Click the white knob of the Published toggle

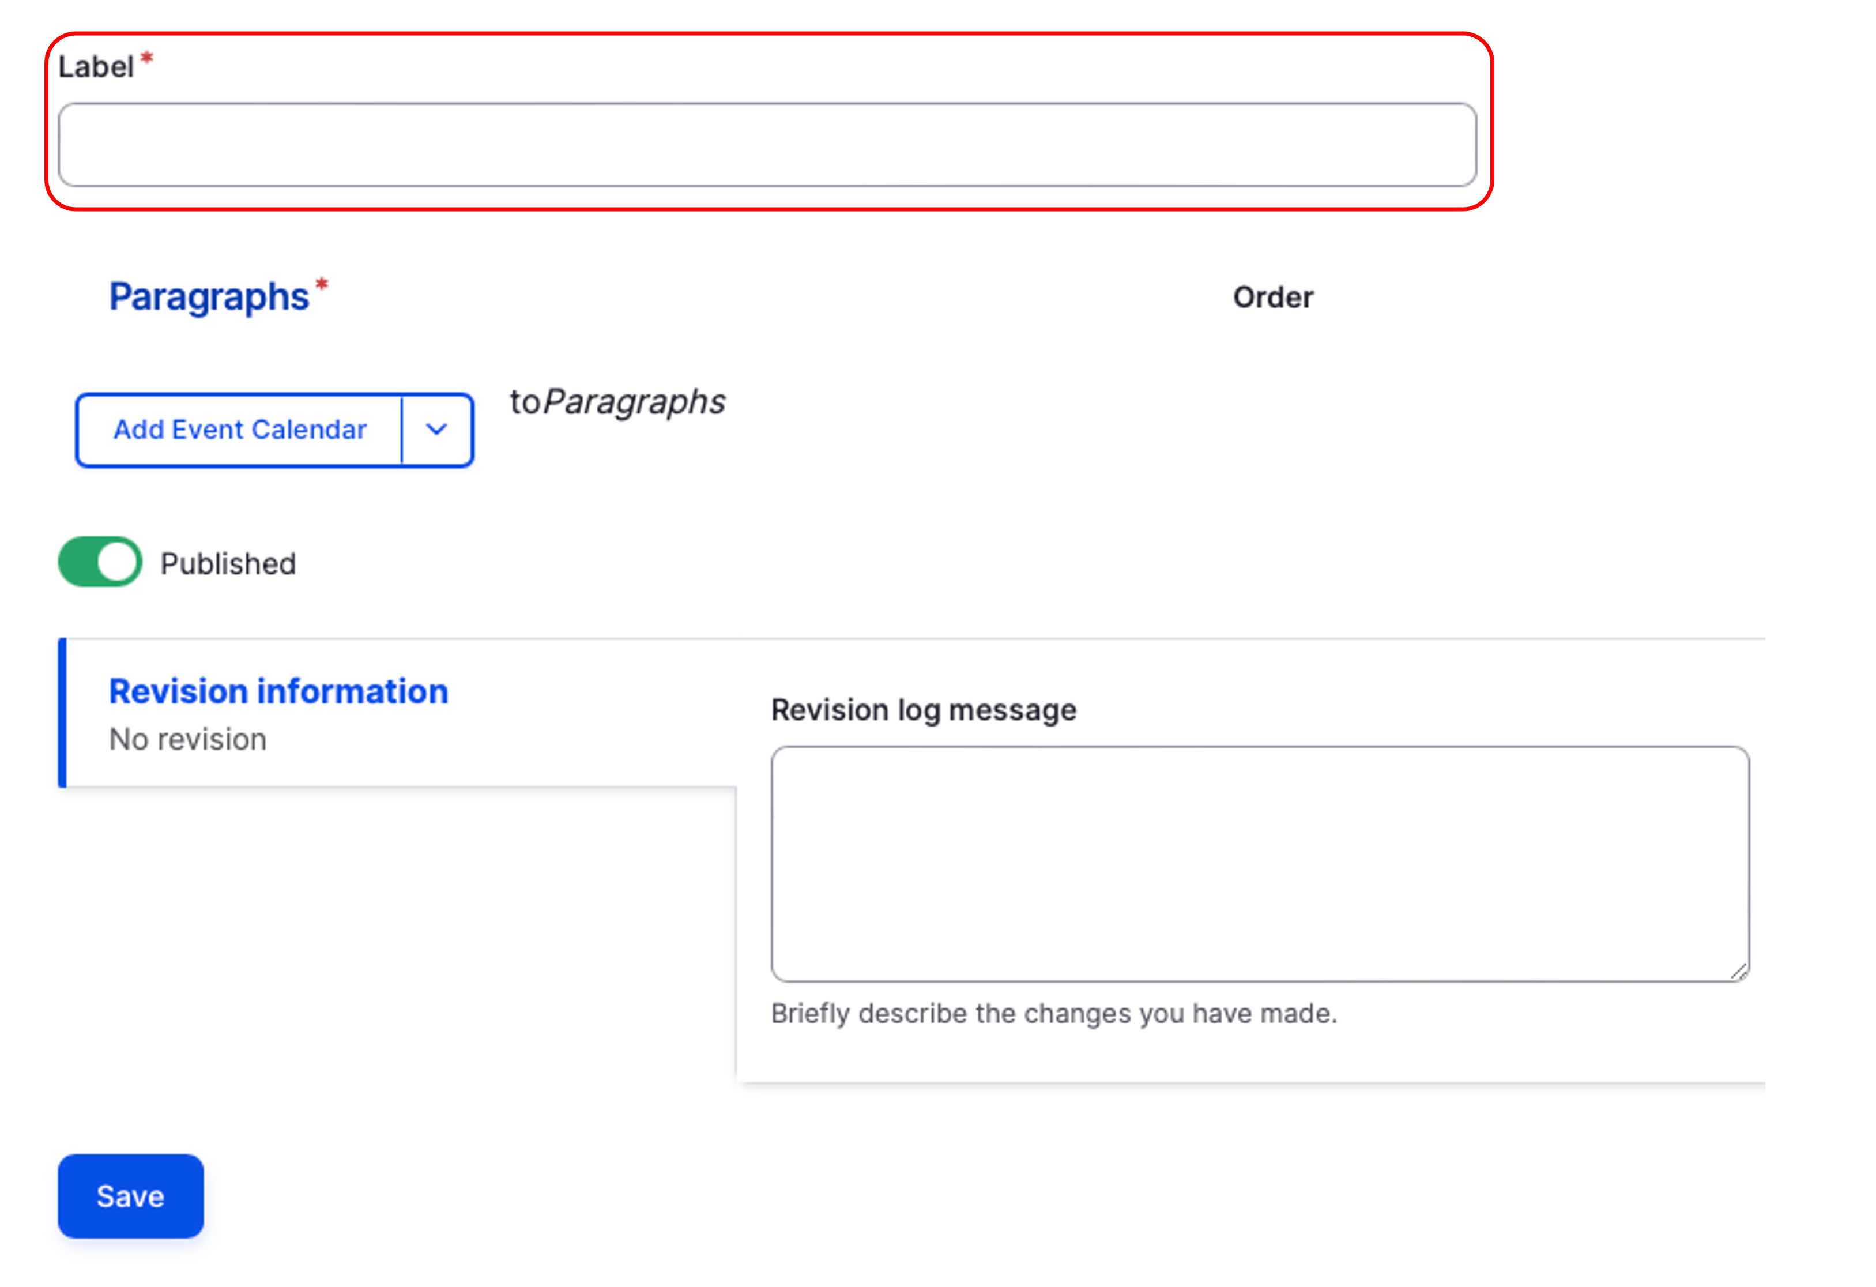click(118, 562)
